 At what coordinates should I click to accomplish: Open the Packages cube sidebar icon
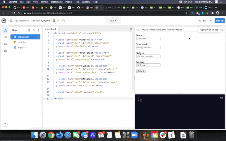pyautogui.click(x=5, y=44)
